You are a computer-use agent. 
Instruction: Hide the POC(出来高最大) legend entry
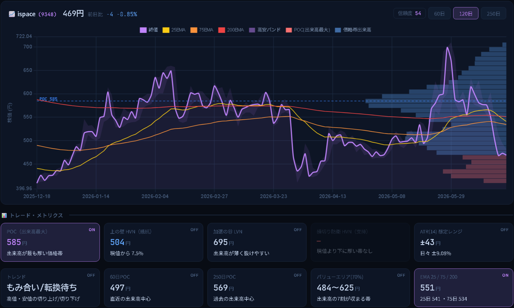tap(308, 30)
